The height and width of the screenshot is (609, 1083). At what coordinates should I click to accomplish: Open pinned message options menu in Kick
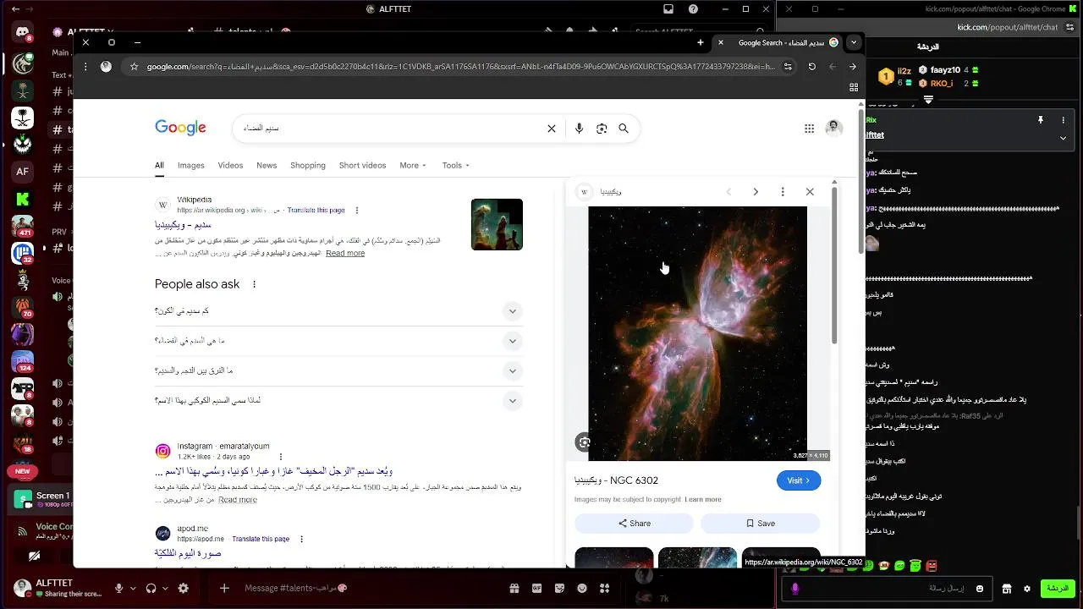point(1064,121)
